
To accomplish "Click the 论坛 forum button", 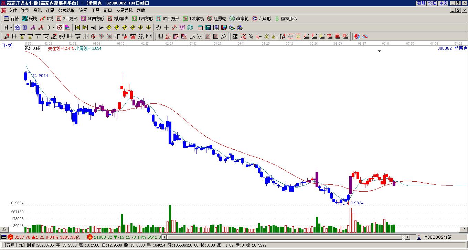I will (432, 3).
